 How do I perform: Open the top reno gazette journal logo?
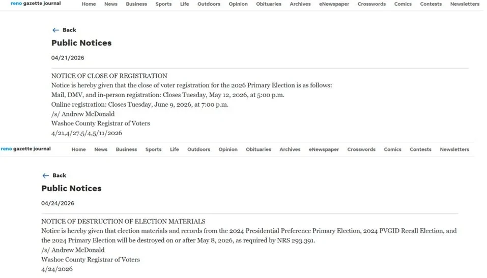[x=36, y=4]
